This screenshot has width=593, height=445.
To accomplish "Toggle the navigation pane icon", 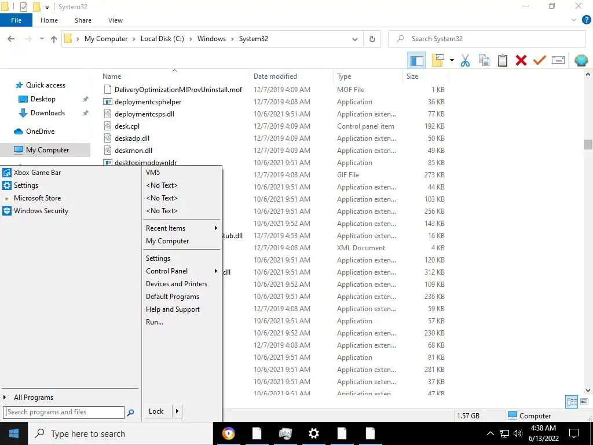I will click(416, 60).
